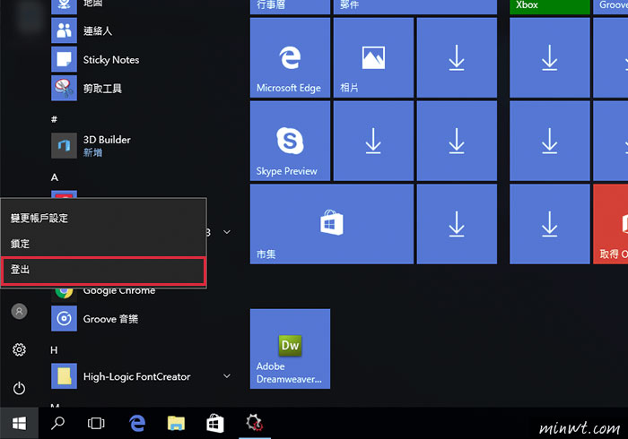The height and width of the screenshot is (439, 628).
Task: Launch Edge from the taskbar
Action: tap(137, 423)
